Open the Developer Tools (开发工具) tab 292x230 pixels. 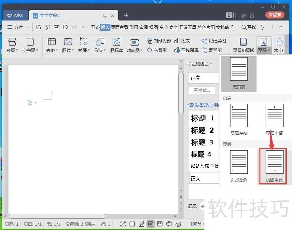(x=188, y=27)
